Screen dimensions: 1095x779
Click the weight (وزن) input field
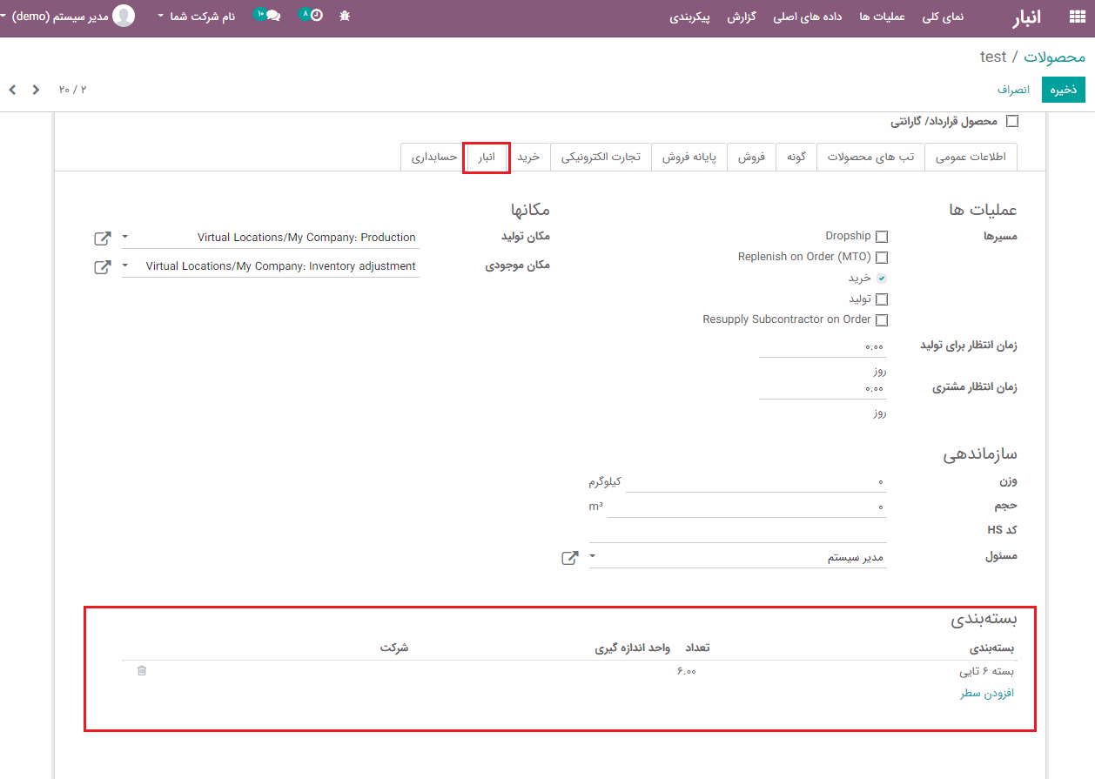(756, 481)
